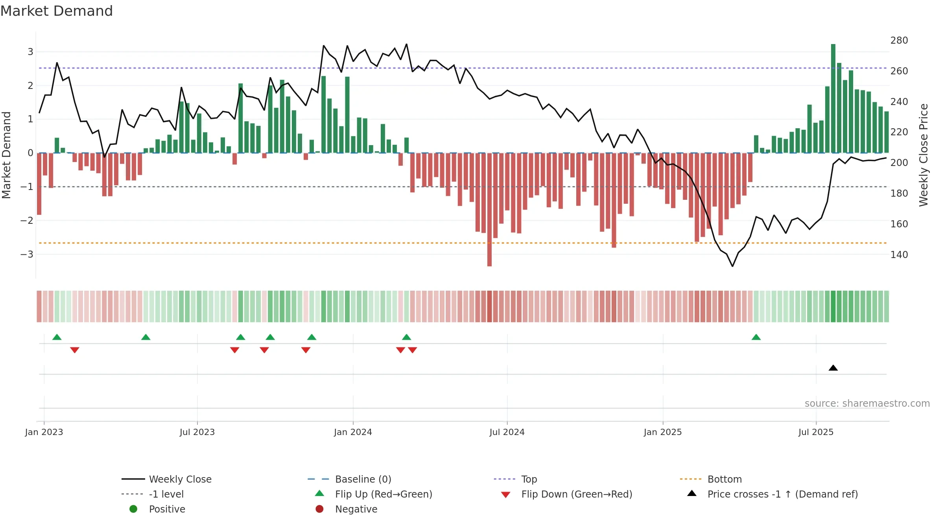Click the '−3' demand axis tick

click(27, 254)
